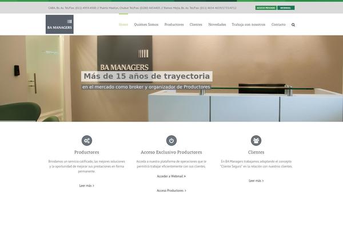
Task: Select Productores in the navigation bar
Action: tap(174, 25)
